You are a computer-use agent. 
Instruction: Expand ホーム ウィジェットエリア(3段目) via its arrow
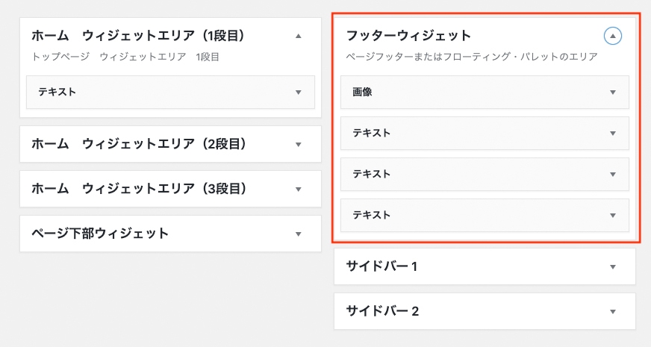[298, 190]
